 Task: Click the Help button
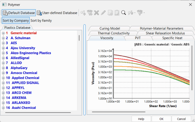point(141,119)
